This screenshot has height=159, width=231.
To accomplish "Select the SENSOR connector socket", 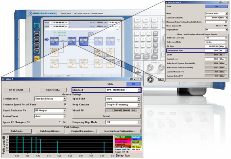I will [150, 80].
